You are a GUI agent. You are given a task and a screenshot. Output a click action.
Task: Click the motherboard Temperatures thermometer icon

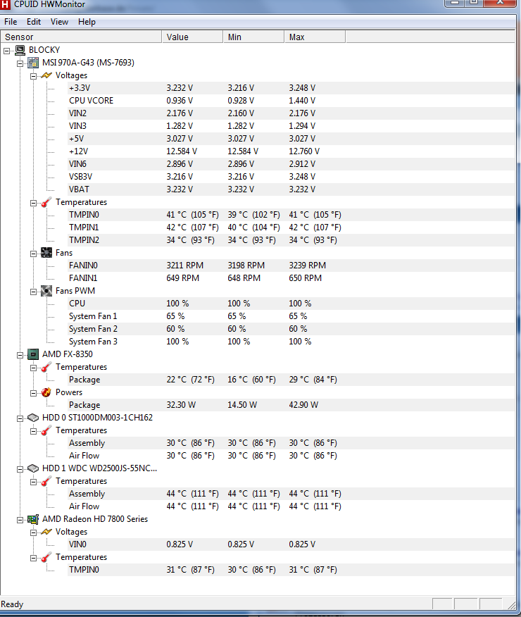point(46,202)
